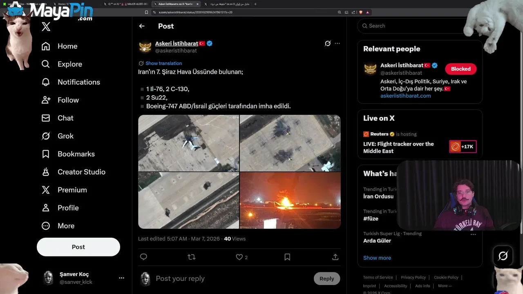Open the More menu in sidebar
523x294 pixels.
tap(58, 226)
